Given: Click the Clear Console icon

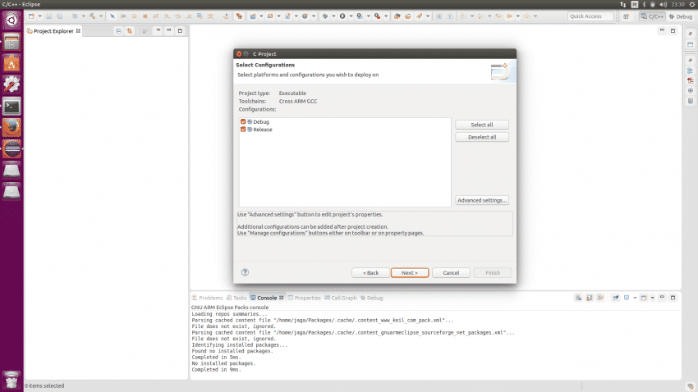Looking at the screenshot, I should tap(578, 298).
